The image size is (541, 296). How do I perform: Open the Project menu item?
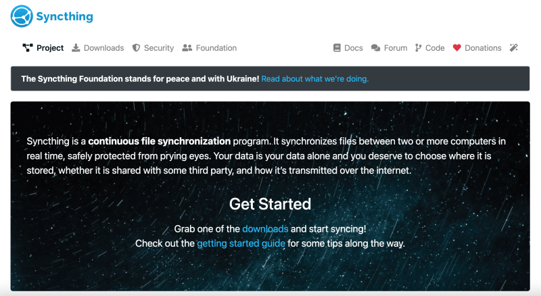[50, 48]
